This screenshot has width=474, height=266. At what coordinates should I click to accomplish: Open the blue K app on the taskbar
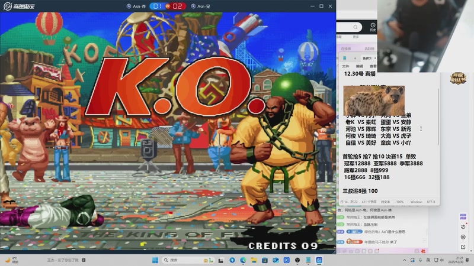(287, 260)
